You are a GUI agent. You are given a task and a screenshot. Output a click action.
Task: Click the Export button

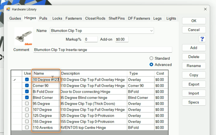(194, 84)
